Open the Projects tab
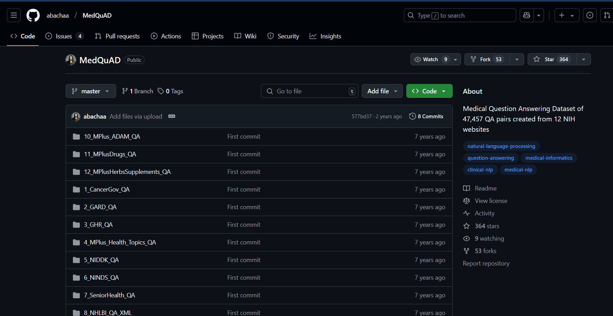This screenshot has width=613, height=316. pos(208,36)
